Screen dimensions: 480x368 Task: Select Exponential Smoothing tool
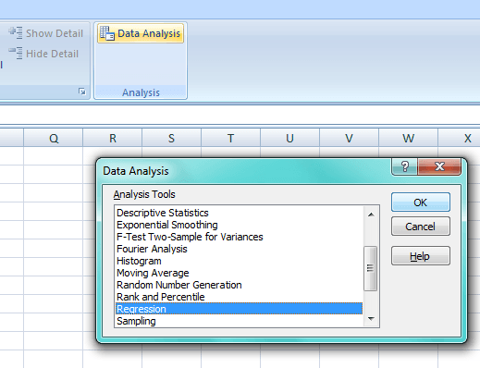click(239, 225)
